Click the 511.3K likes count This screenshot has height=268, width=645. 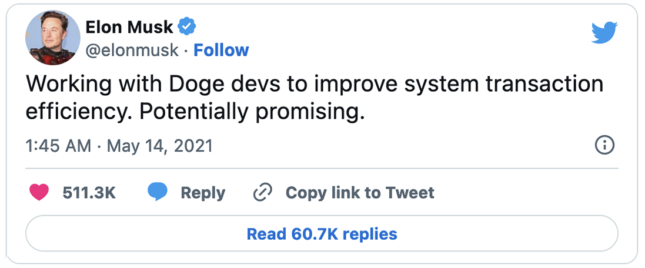89,193
